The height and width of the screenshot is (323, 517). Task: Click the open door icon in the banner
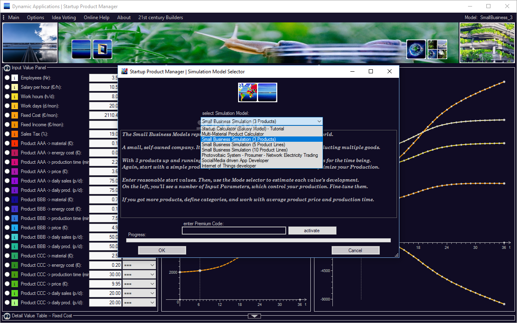[103, 49]
